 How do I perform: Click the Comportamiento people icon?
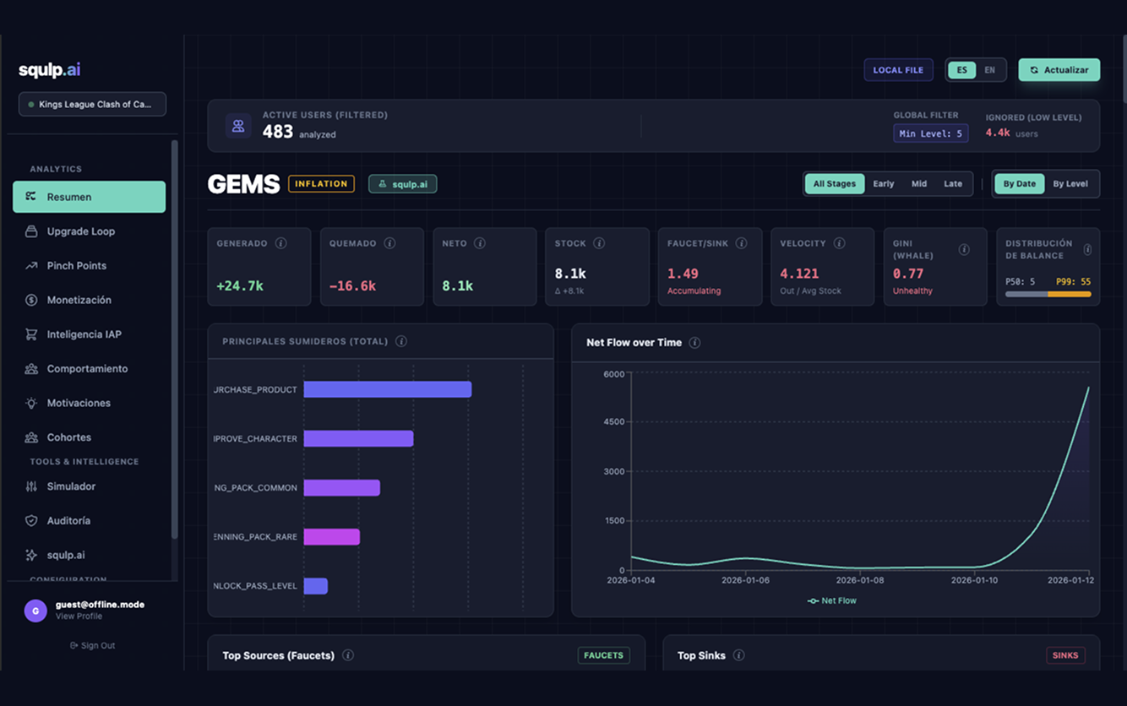click(x=31, y=369)
